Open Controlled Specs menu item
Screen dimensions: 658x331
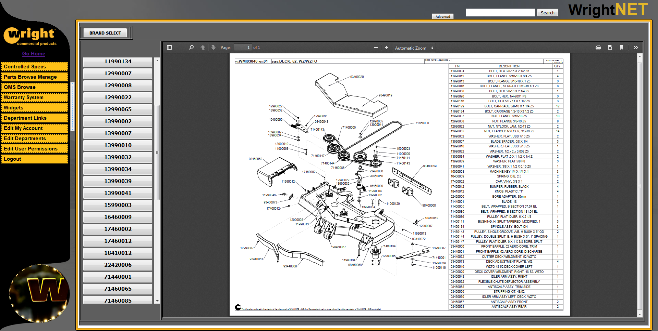coord(35,67)
